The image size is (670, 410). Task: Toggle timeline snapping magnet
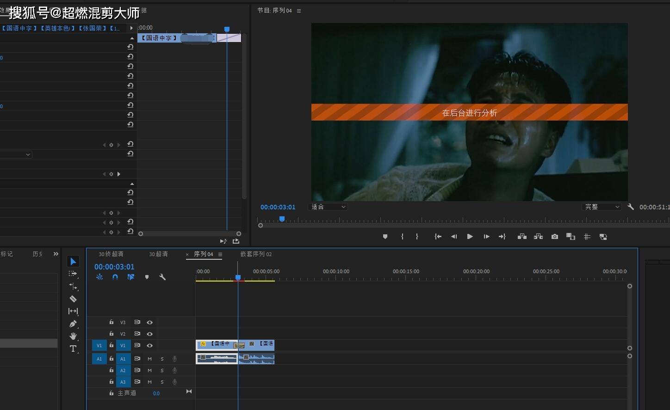[x=115, y=277]
